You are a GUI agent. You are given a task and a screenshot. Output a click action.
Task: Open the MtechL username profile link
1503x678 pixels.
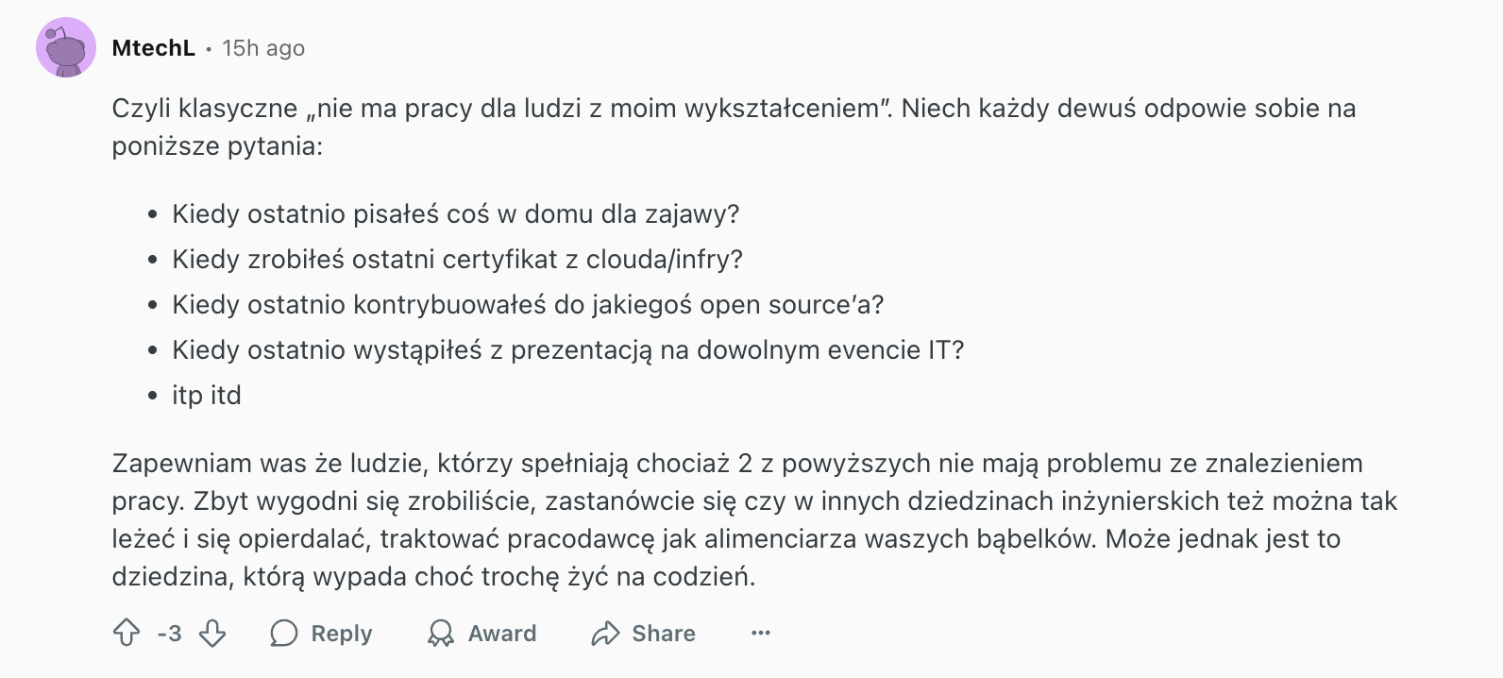pyautogui.click(x=153, y=48)
